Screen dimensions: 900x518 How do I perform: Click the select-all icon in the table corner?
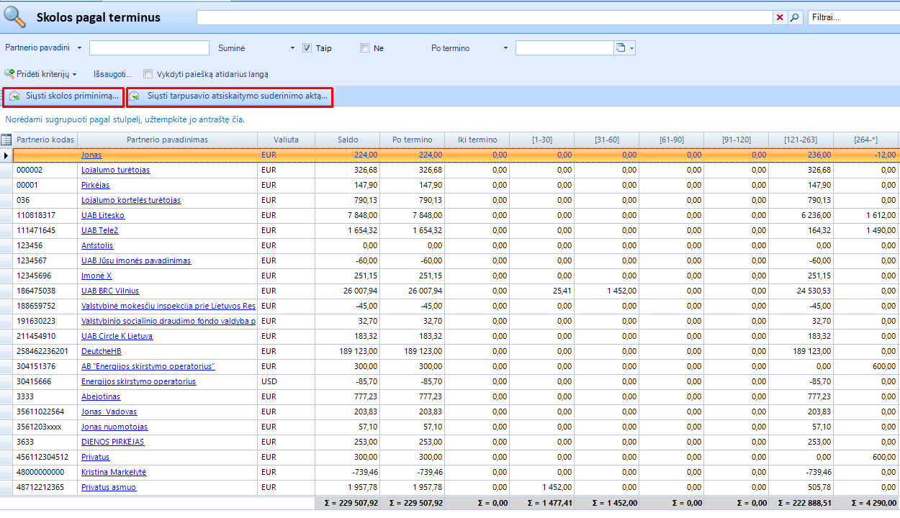(x=6, y=140)
